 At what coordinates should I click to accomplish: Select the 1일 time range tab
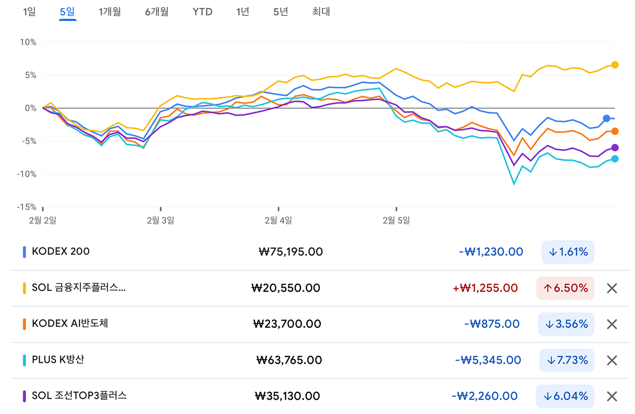[30, 12]
